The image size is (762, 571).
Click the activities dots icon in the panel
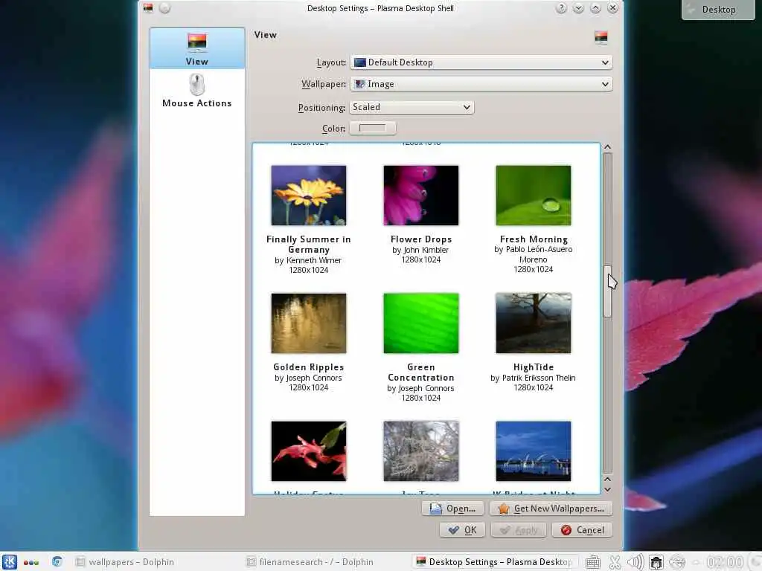31,562
